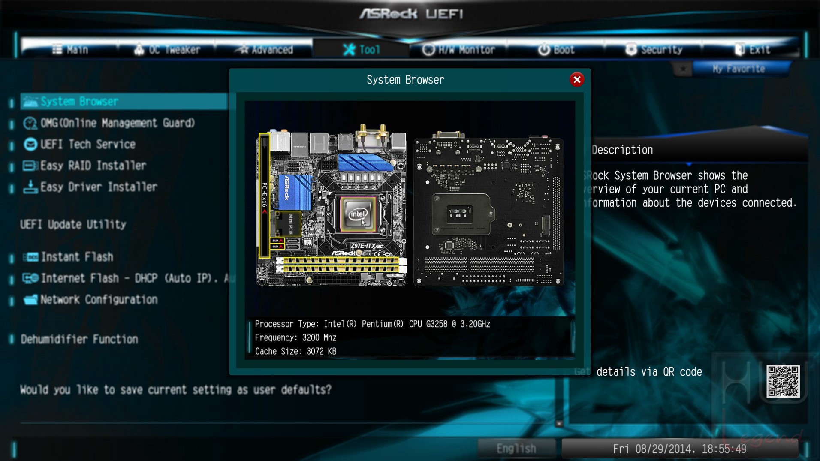Click the SATA ports on the motherboard image
Image resolution: width=820 pixels, height=461 pixels.
(277, 244)
